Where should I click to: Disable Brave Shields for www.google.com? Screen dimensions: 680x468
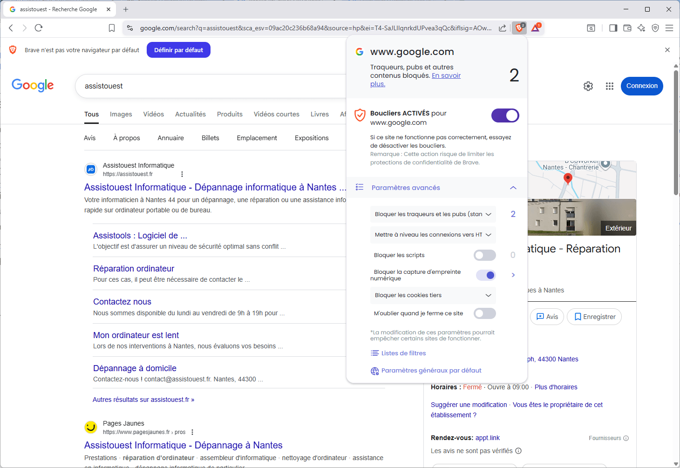point(505,115)
